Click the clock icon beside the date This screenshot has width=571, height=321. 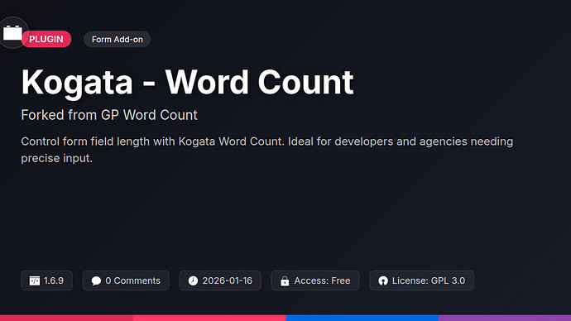coord(193,280)
